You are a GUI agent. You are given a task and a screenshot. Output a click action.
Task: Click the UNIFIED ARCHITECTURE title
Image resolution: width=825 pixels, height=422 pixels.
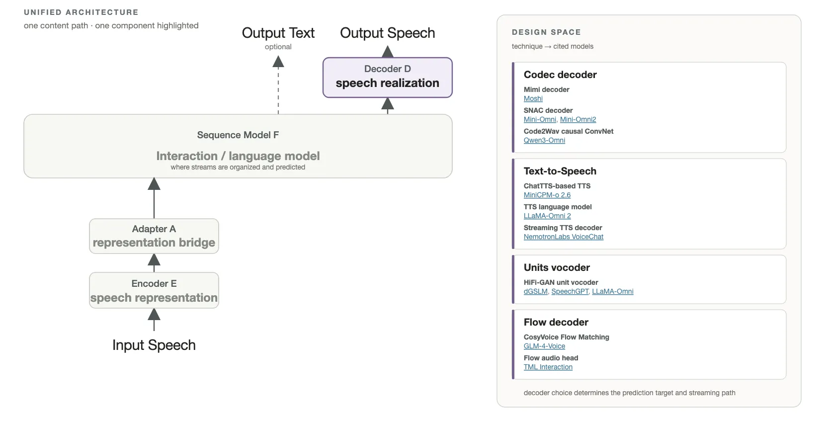click(x=81, y=12)
